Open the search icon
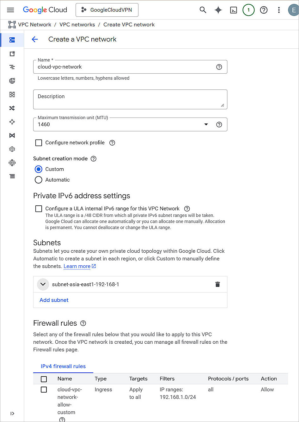 [203, 10]
